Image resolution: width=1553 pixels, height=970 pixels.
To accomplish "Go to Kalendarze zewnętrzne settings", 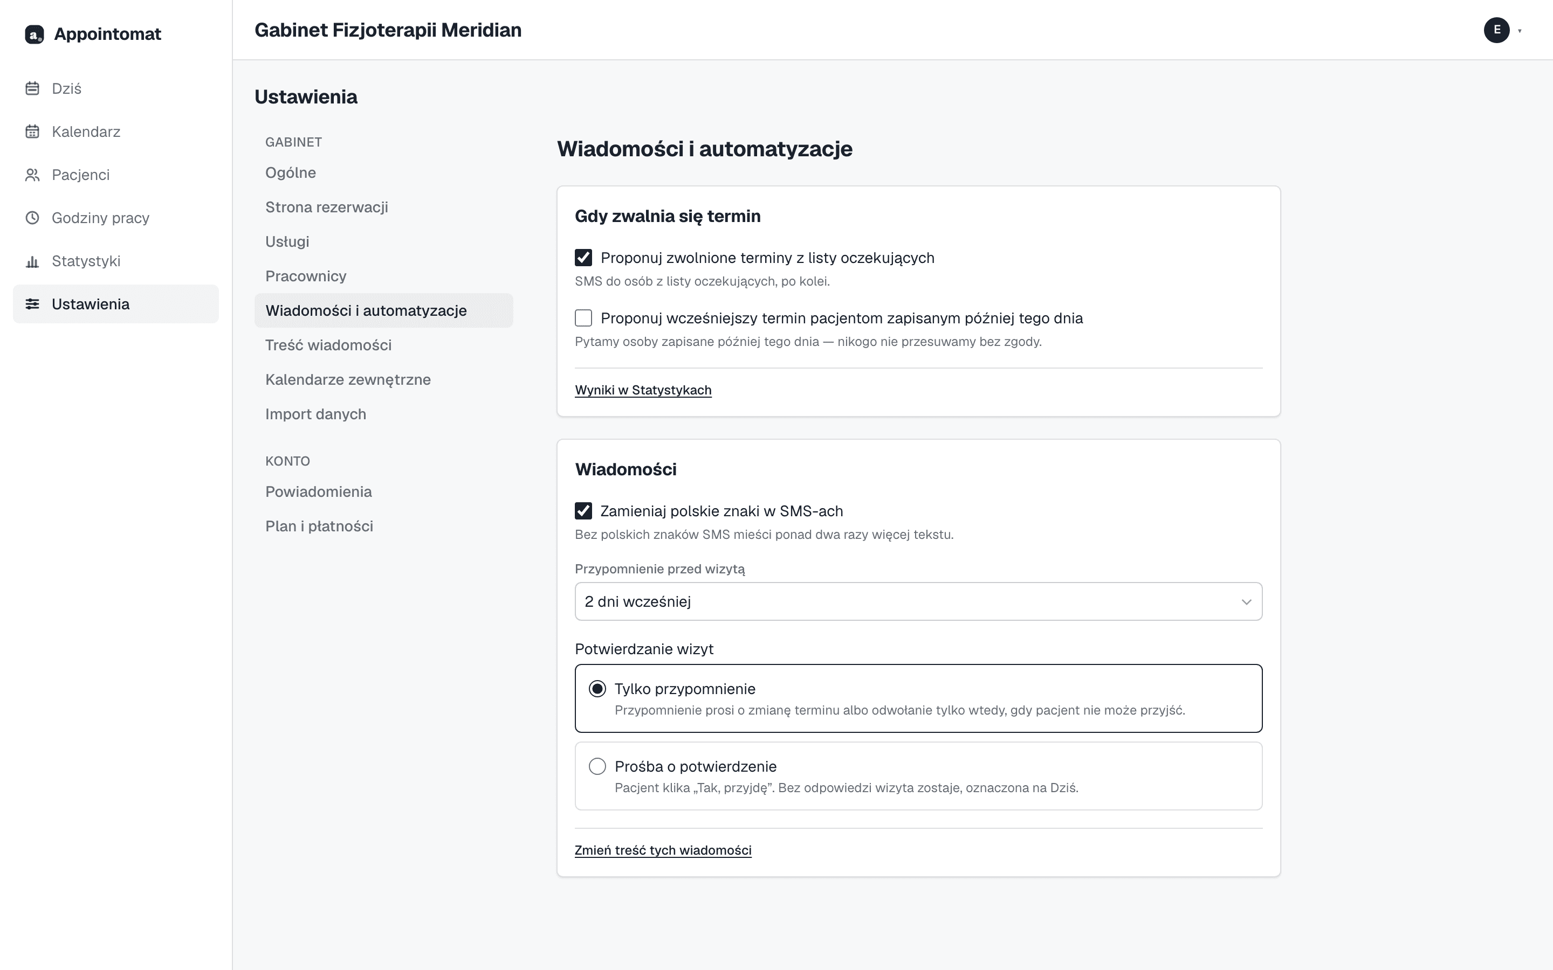I will [x=348, y=380].
